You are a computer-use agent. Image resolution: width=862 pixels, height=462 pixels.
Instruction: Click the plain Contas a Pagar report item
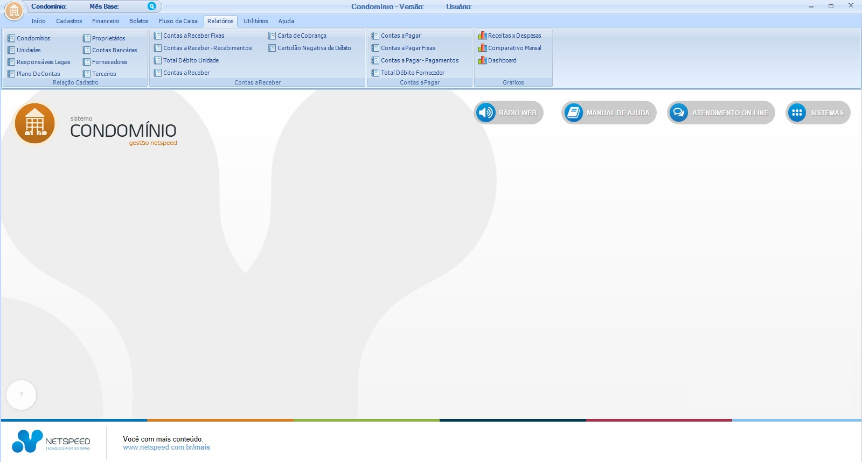point(396,36)
